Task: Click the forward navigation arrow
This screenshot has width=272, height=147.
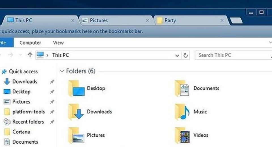Action: click(x=11, y=55)
